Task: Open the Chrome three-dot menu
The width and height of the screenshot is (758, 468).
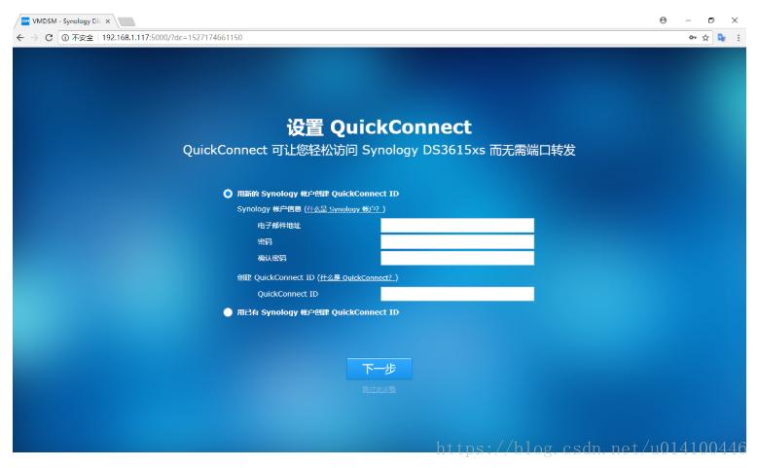Action: 739,38
